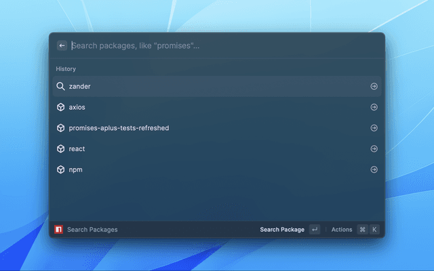Click the red npm extension icon

tap(59, 230)
